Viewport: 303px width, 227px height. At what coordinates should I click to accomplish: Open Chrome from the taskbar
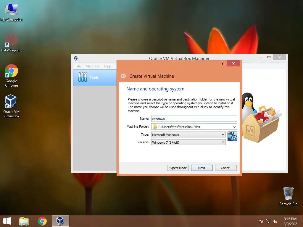coord(42,221)
